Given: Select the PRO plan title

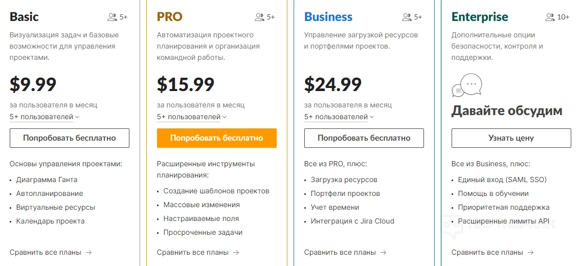Looking at the screenshot, I should pos(169,17).
